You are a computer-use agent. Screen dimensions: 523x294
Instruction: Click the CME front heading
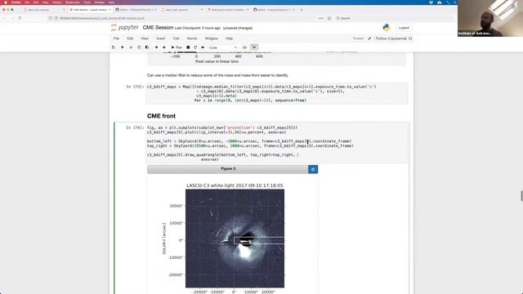[x=161, y=116]
